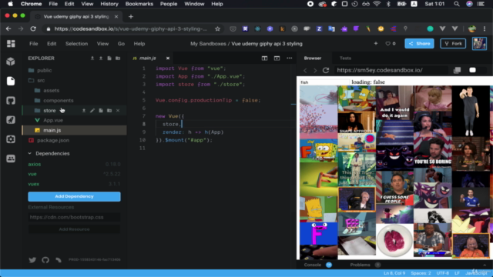Open the History menu in macOS menu bar

pos(109,4)
